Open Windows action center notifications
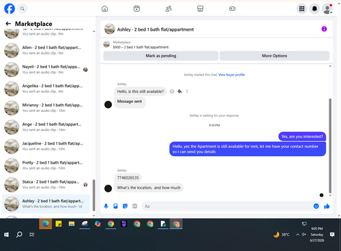341x251 pixels. (332, 235)
